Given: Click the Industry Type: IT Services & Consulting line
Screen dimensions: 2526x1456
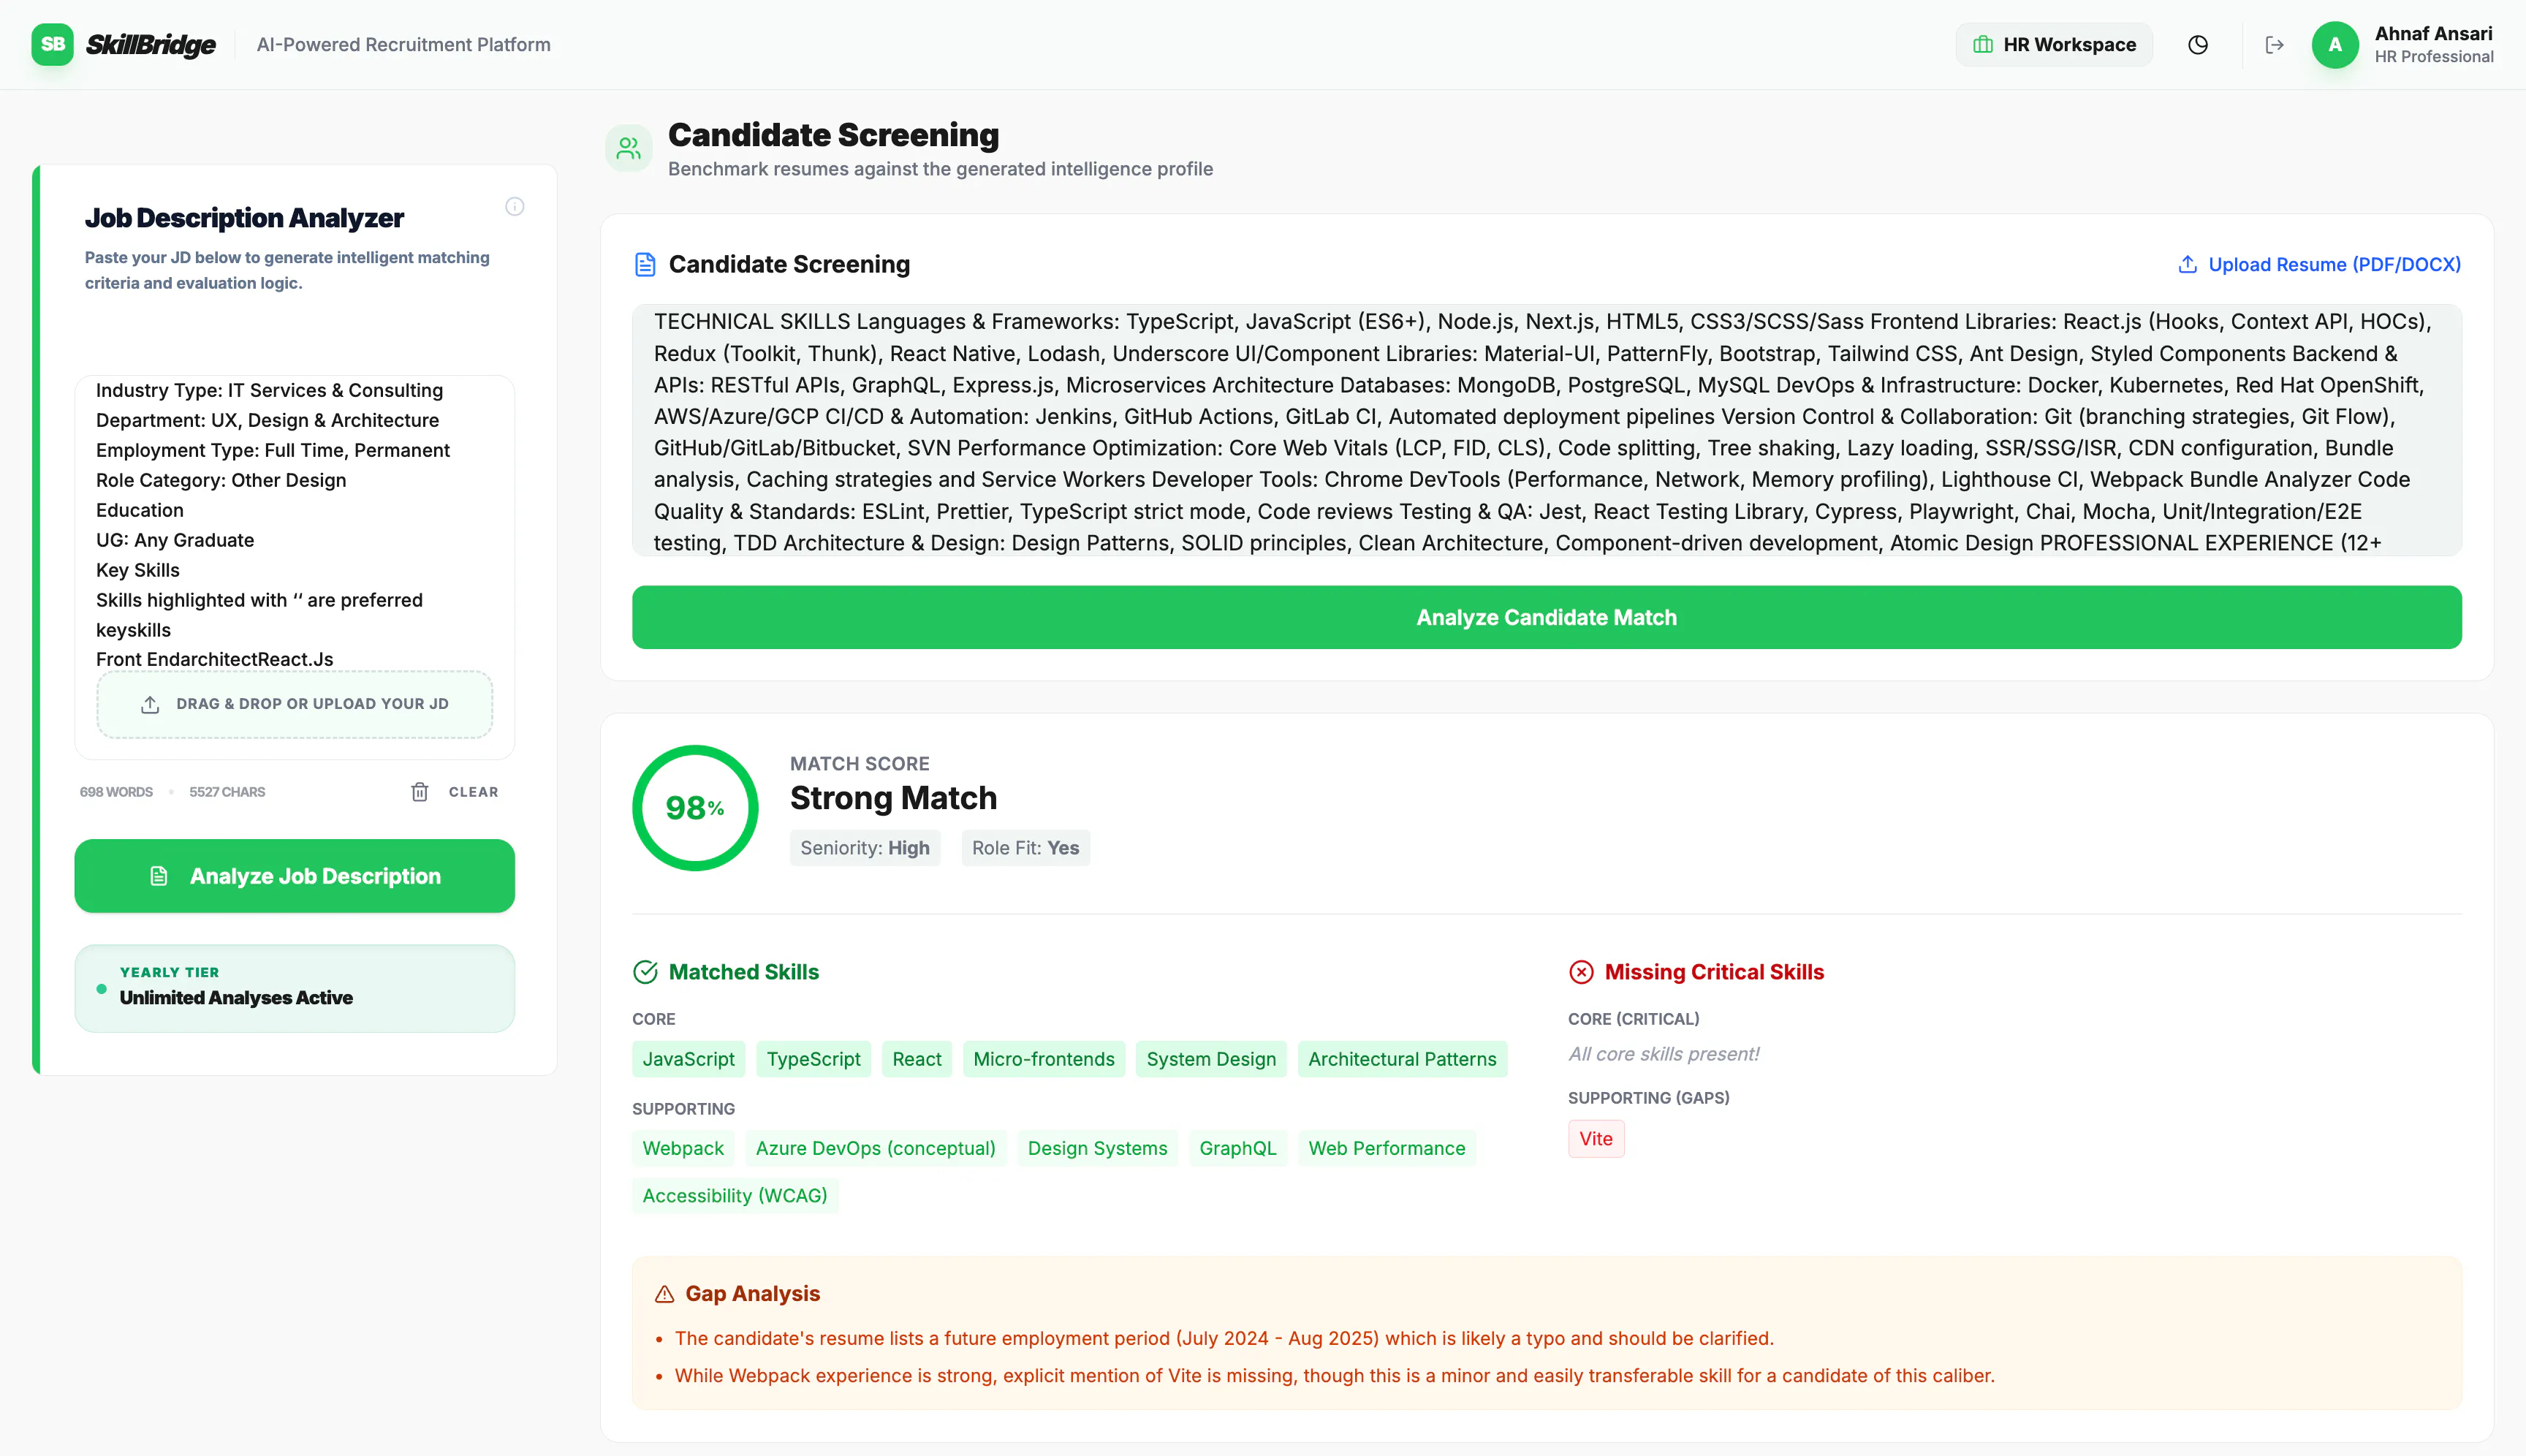Looking at the screenshot, I should [269, 390].
